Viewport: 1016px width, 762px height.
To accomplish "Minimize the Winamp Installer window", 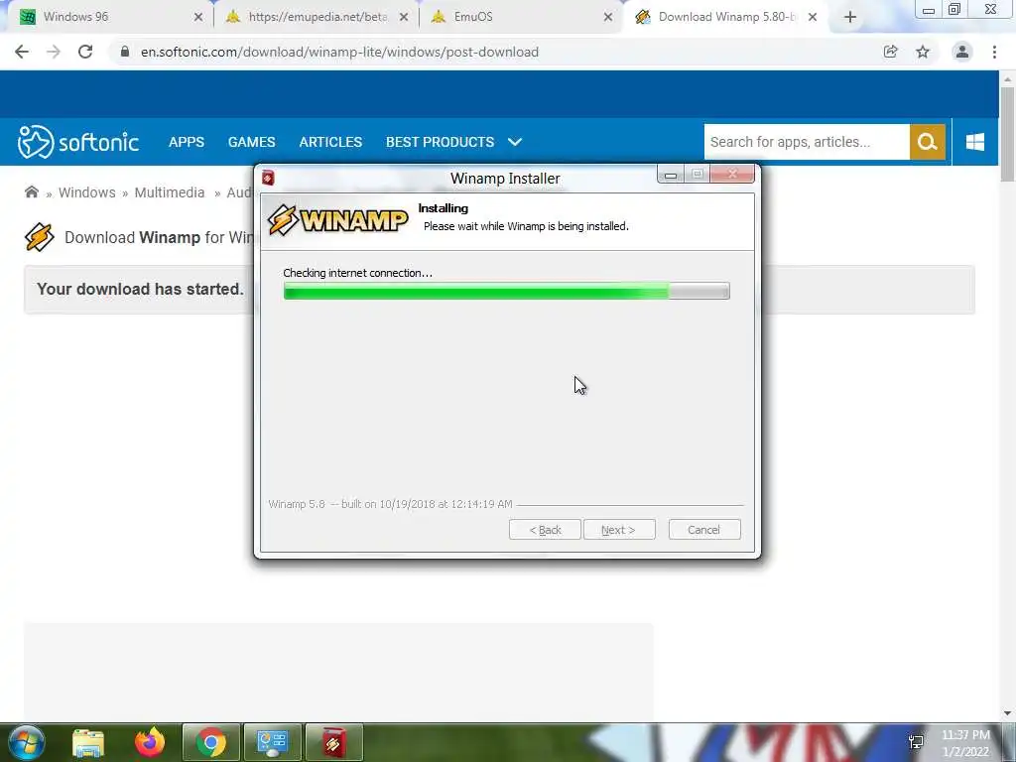I will pos(671,175).
